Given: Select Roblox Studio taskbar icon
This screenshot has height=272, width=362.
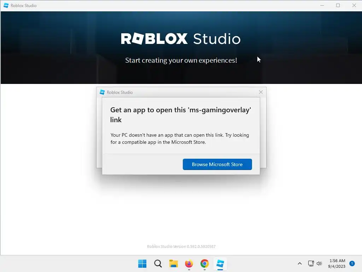Looking at the screenshot, I should [220, 263].
